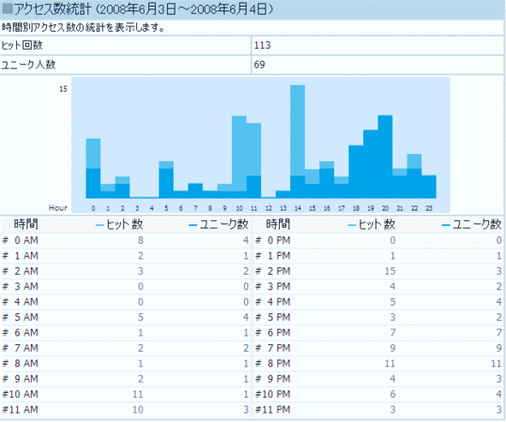This screenshot has width=506, height=422.
Task: Click the axis label 23 under chart
Action: click(x=429, y=208)
